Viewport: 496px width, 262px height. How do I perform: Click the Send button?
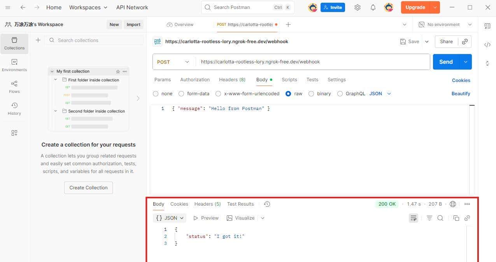click(445, 61)
